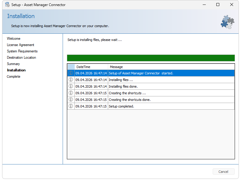This screenshot has height=181, width=241.
Task: Maximize the Setup window
Action: (218, 5)
